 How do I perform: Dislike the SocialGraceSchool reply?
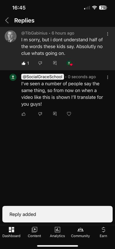click(40, 114)
